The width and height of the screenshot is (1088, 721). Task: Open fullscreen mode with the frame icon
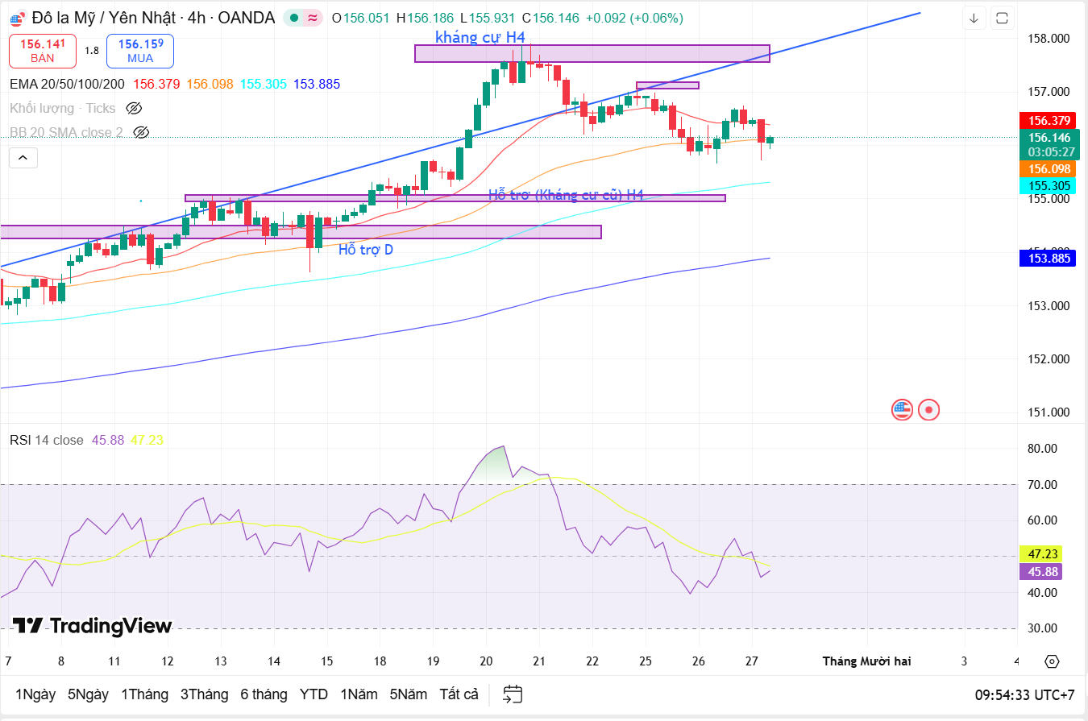pyautogui.click(x=1002, y=18)
